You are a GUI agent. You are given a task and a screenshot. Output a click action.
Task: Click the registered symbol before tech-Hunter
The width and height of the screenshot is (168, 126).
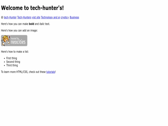pyautogui.click(x=2, y=17)
